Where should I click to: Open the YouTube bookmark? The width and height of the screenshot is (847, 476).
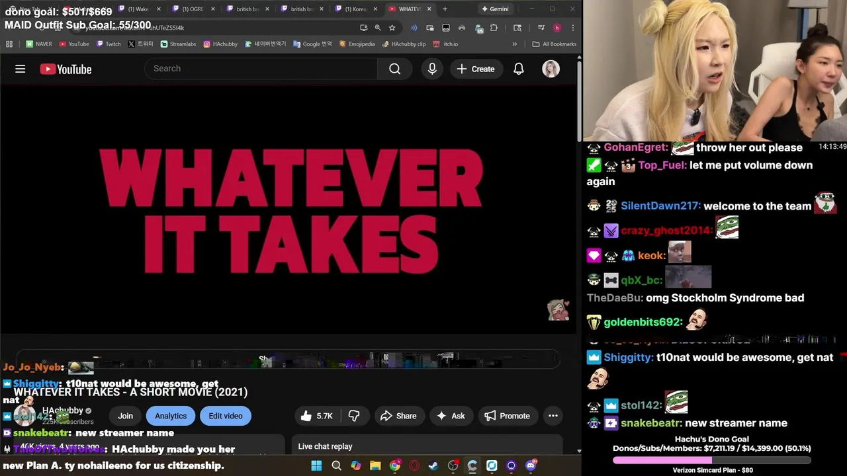73,44
